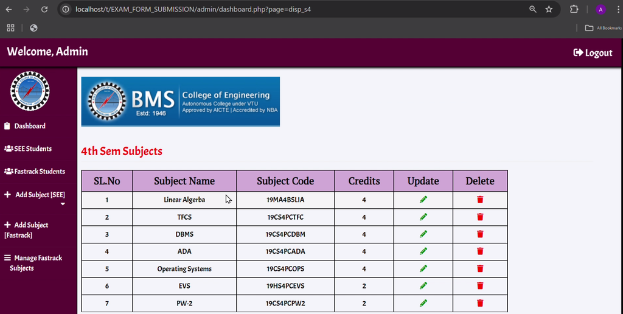Click subject code 19CS4PCADA

point(285,251)
